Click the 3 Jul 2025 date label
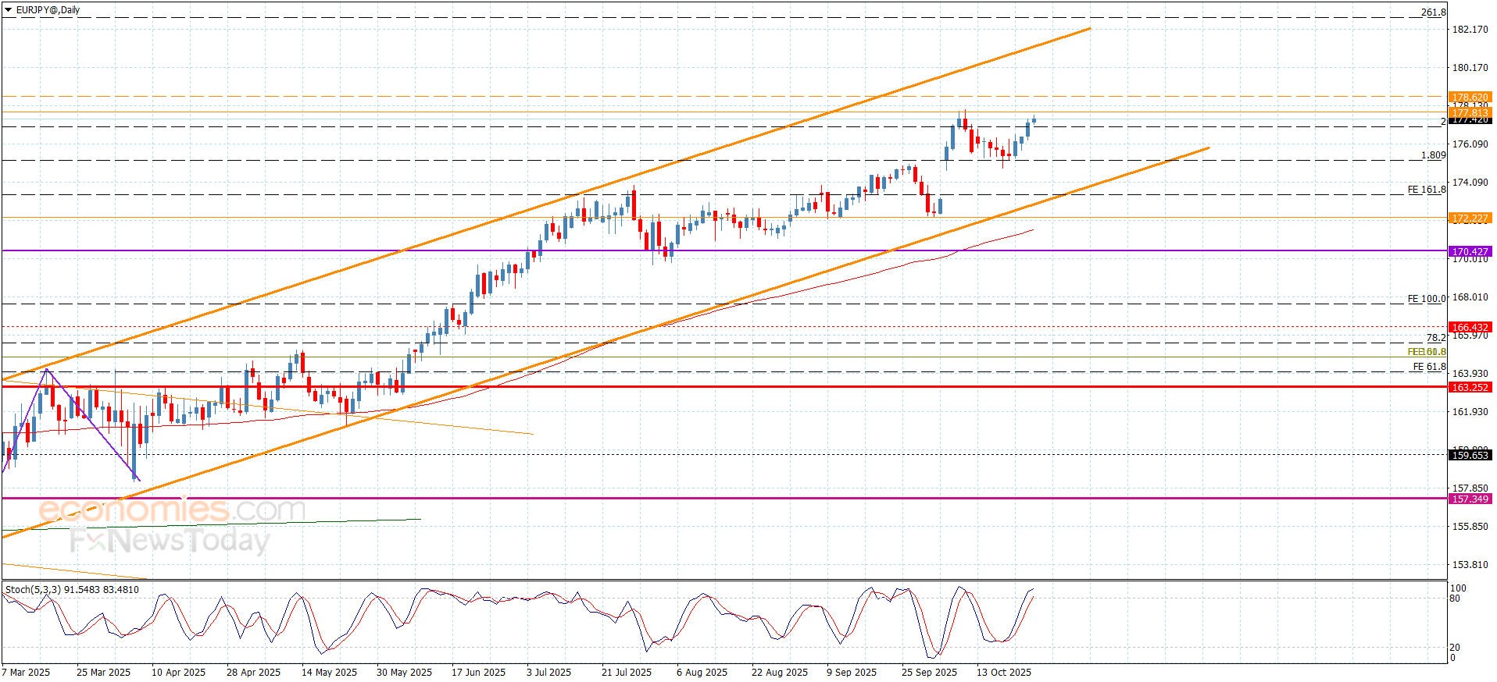Viewport: 1497px width, 682px height. click(x=548, y=673)
